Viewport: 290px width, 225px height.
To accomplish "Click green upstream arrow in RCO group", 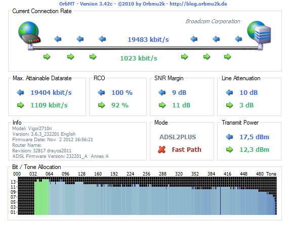I will (x=102, y=105).
